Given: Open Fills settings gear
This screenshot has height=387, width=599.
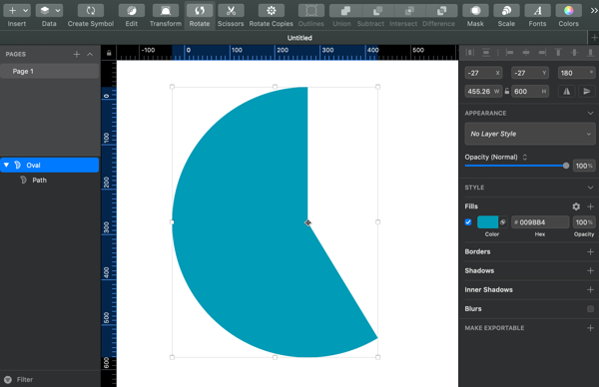Looking at the screenshot, I should [x=576, y=206].
